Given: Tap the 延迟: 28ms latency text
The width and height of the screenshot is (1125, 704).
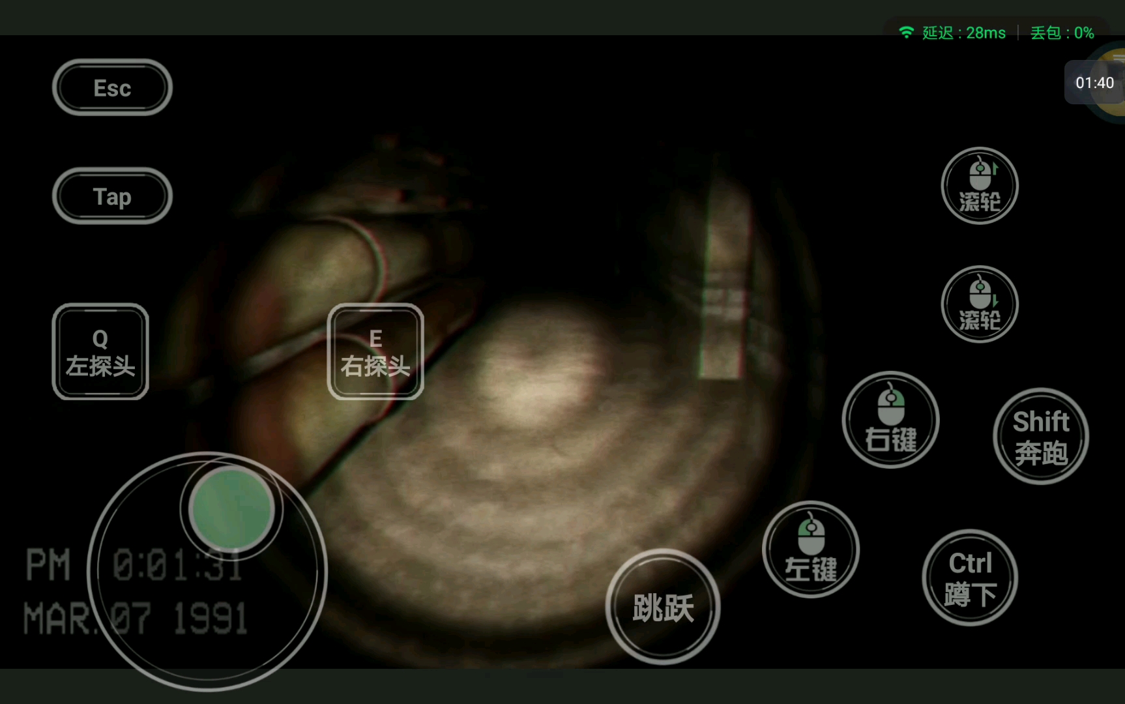Looking at the screenshot, I should tap(963, 33).
